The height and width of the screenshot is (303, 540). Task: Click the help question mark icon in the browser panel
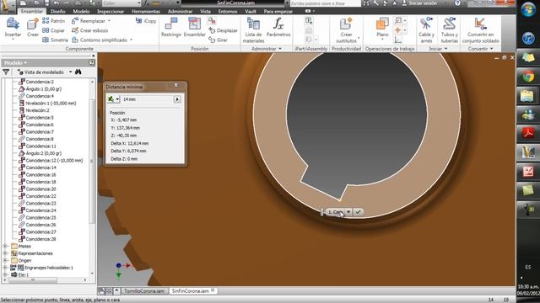point(91,62)
